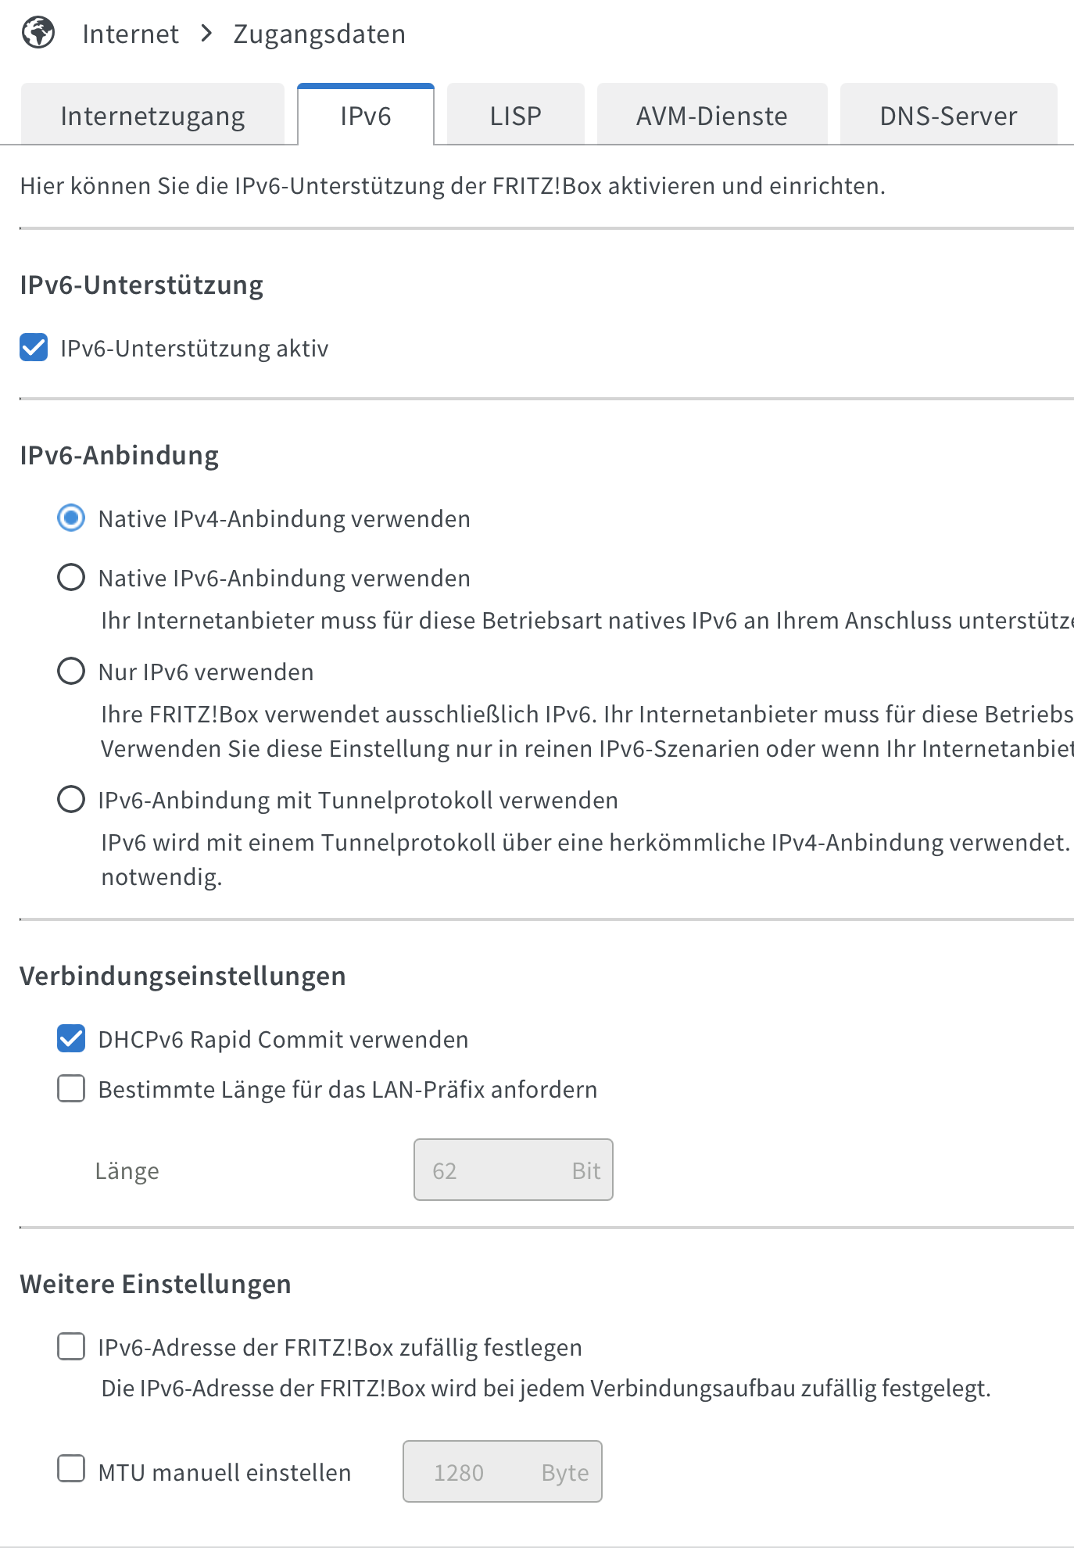Click the Länge Bit input field
The height and width of the screenshot is (1548, 1074).
(514, 1170)
